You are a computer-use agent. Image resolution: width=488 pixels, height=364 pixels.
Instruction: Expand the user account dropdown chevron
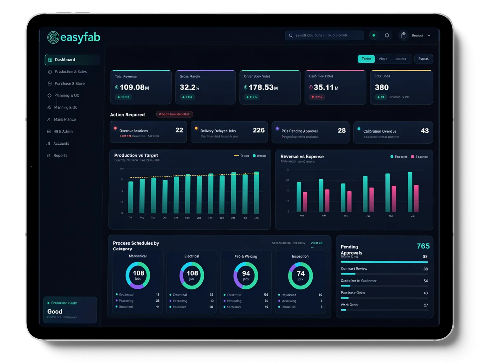point(429,36)
